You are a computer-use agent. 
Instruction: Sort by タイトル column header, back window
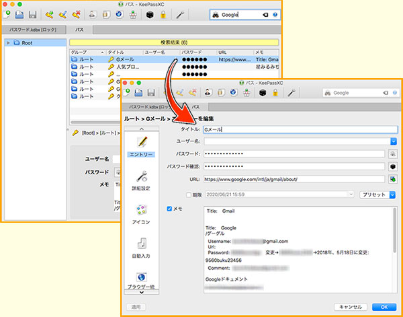(x=124, y=52)
